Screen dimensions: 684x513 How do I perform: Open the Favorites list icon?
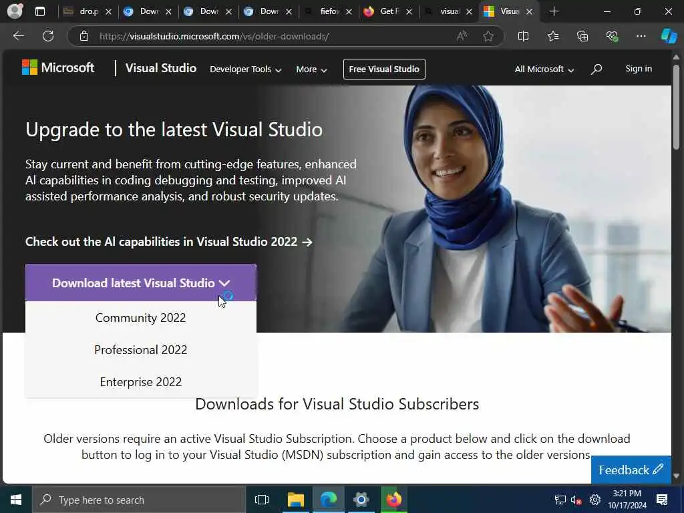click(552, 36)
